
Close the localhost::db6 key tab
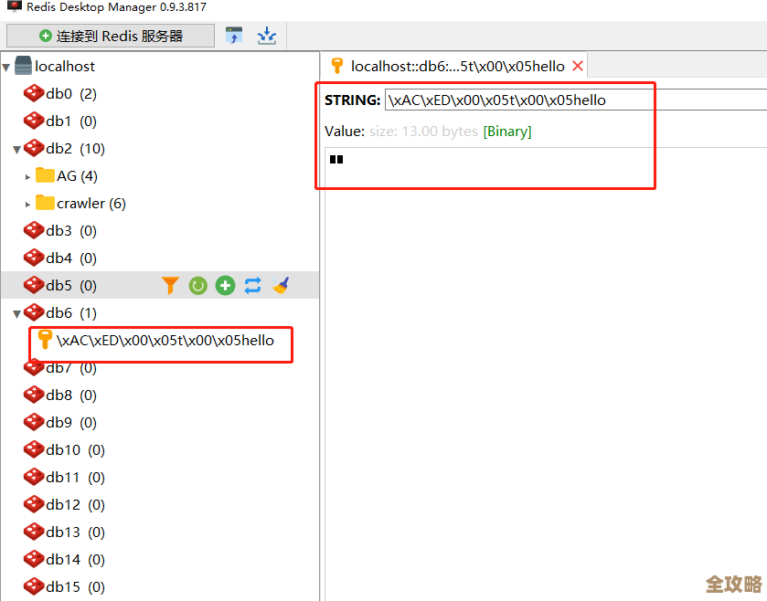(577, 66)
